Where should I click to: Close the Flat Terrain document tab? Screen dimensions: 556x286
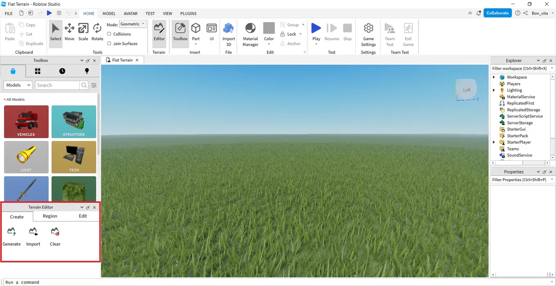[137, 60]
